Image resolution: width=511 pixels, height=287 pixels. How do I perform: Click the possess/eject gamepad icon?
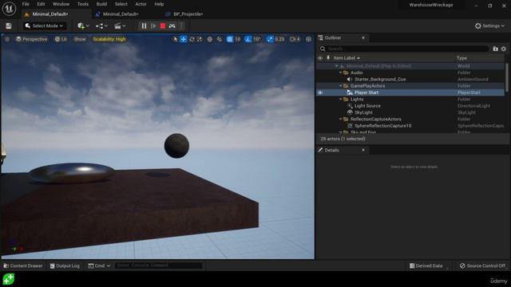[x=172, y=26]
